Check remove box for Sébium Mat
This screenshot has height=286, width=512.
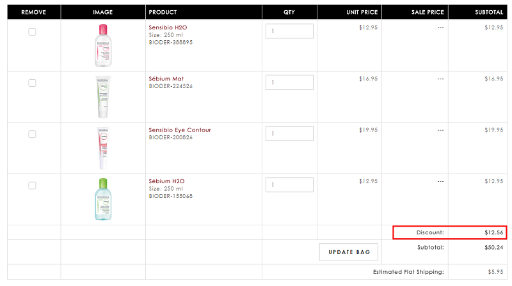(32, 83)
